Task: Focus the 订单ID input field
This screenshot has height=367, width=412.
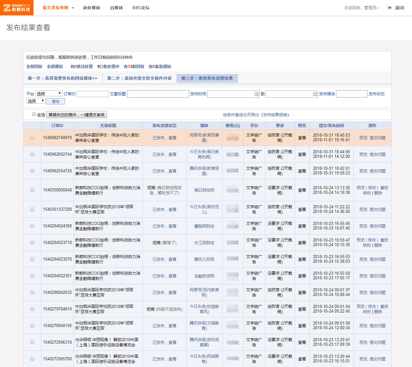Action: click(92, 94)
